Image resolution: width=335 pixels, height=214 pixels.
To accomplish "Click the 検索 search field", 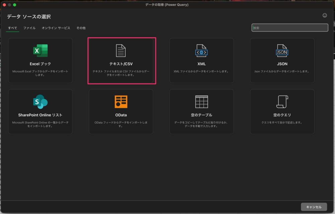I will tap(290, 28).
